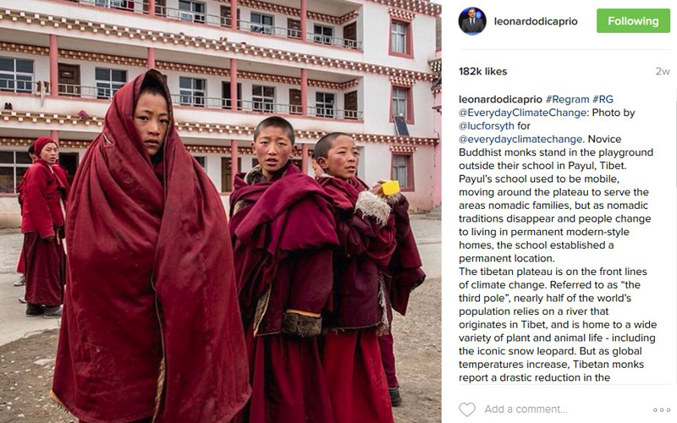Visit the @EverydayClimateChange capitalized mention

522,113
